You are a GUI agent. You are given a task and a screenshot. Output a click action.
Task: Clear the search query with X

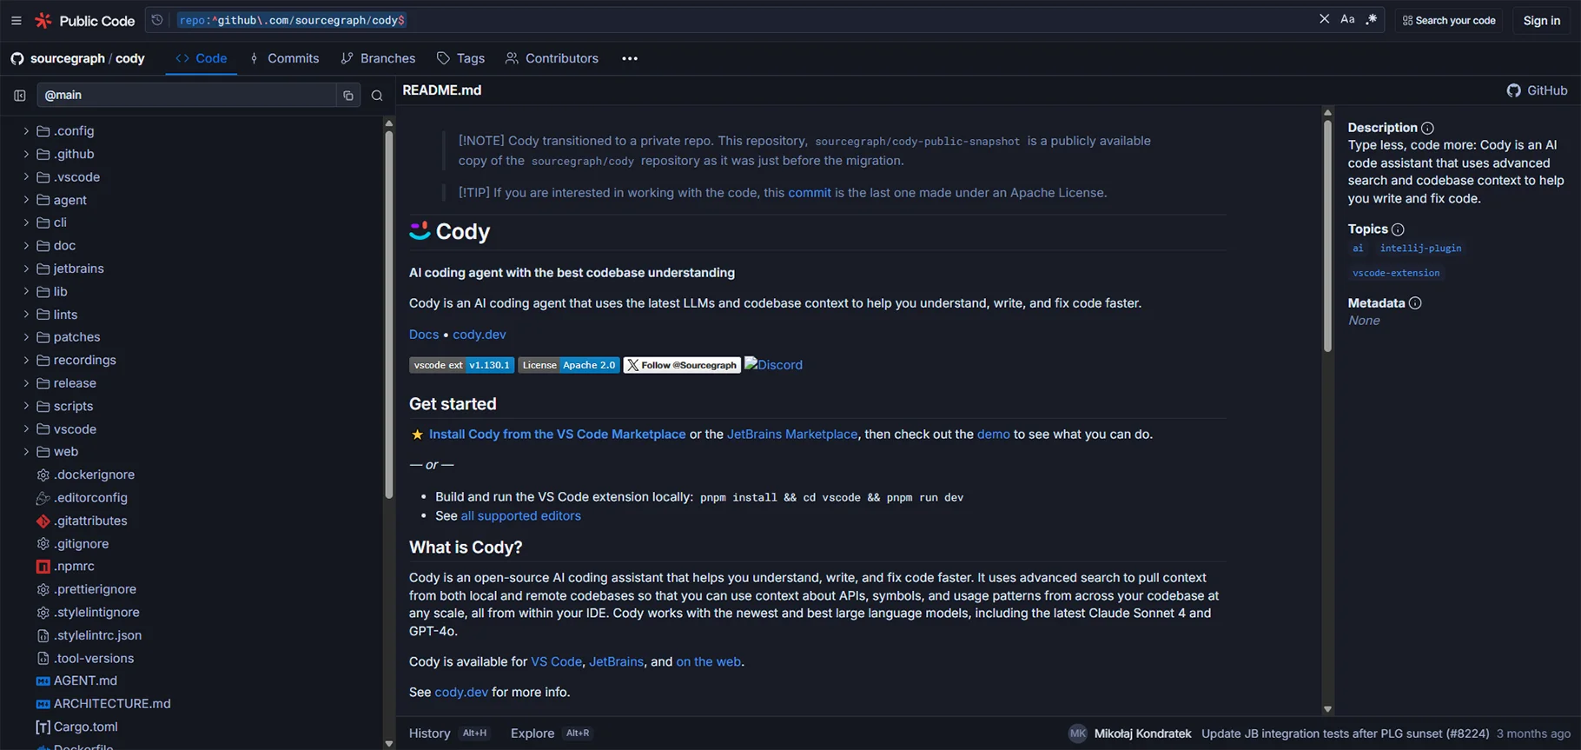tap(1324, 19)
